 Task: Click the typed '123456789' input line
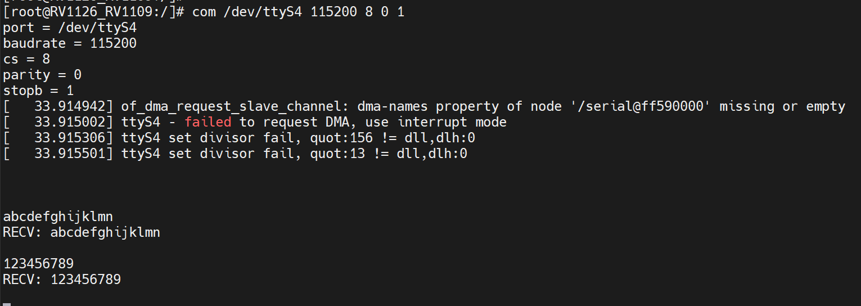[x=38, y=264]
